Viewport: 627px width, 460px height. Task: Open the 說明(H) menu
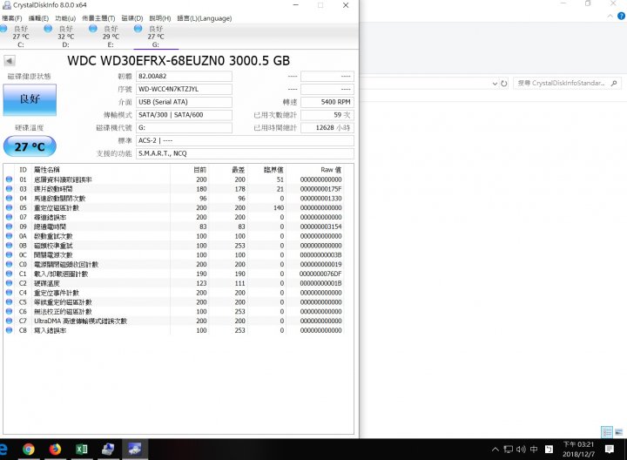pyautogui.click(x=160, y=18)
